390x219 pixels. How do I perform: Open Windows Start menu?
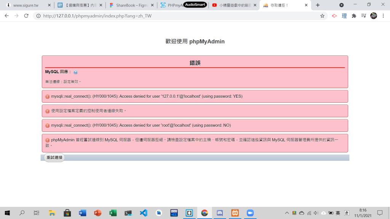[x=7, y=213]
